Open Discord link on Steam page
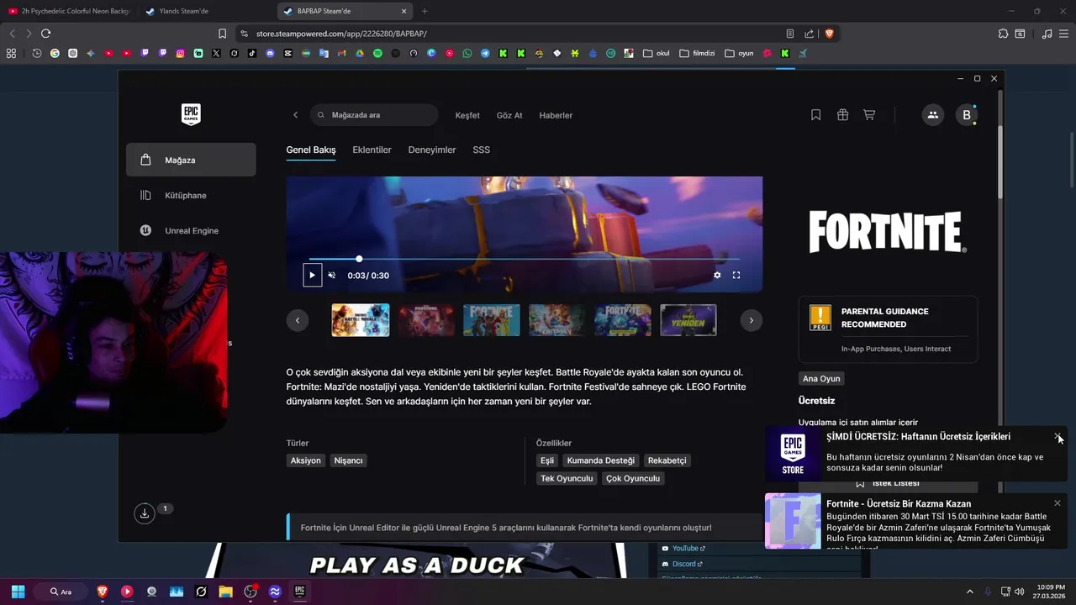 [684, 564]
